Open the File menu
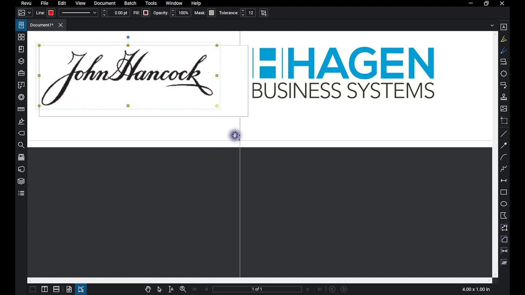The width and height of the screenshot is (525, 295). (x=44, y=3)
